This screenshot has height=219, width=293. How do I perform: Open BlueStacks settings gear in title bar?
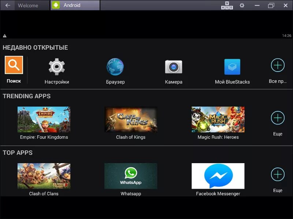pyautogui.click(x=242, y=5)
